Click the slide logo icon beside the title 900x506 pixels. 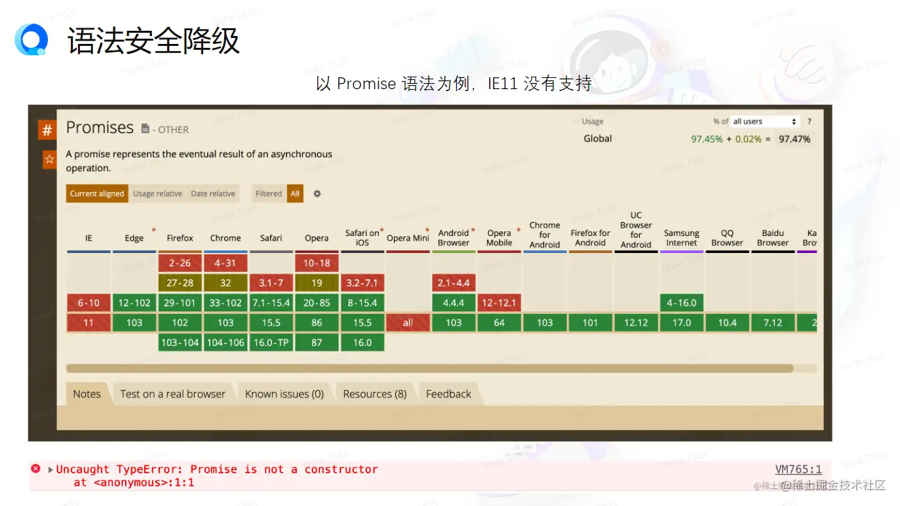[x=31, y=40]
